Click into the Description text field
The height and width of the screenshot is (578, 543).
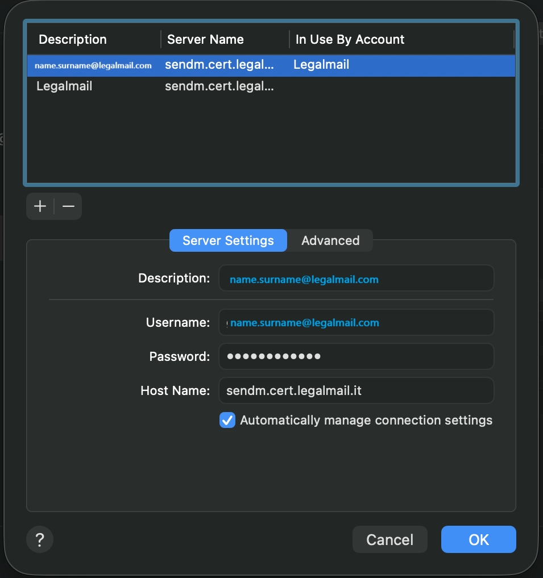(x=356, y=278)
